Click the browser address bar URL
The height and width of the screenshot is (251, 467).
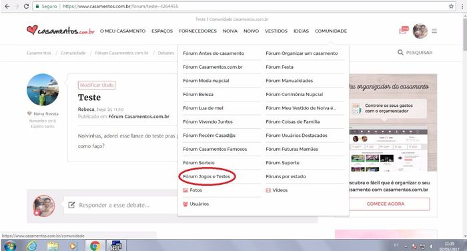point(120,6)
